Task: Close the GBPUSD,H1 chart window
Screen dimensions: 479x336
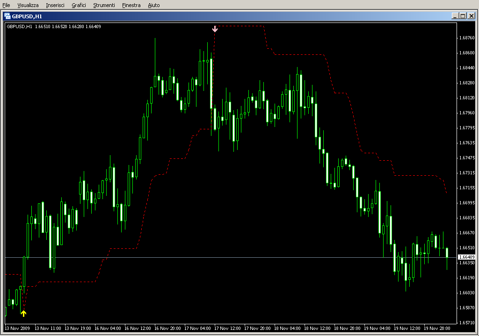Action: [472, 16]
